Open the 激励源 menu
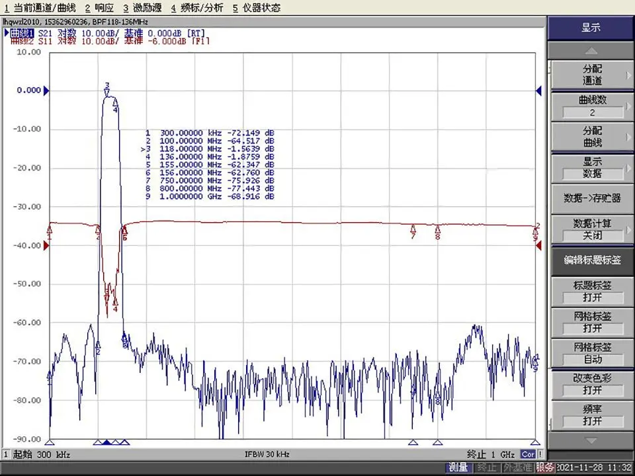Screen dimensions: 635x476 point(142,8)
